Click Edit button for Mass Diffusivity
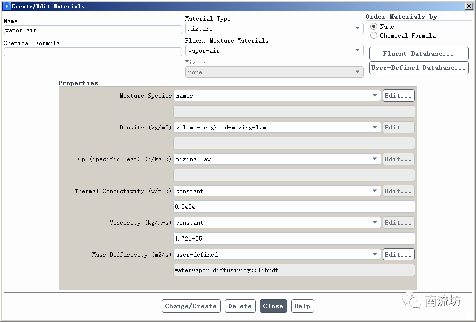 coord(398,255)
